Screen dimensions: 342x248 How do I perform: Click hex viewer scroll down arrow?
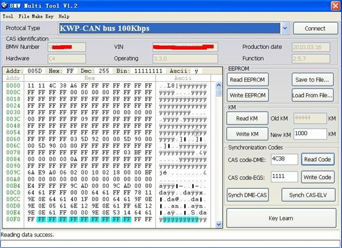point(219,224)
